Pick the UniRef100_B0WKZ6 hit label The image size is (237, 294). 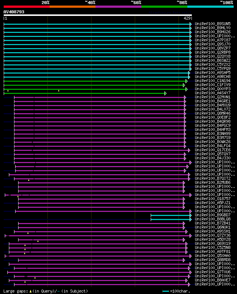213,142
